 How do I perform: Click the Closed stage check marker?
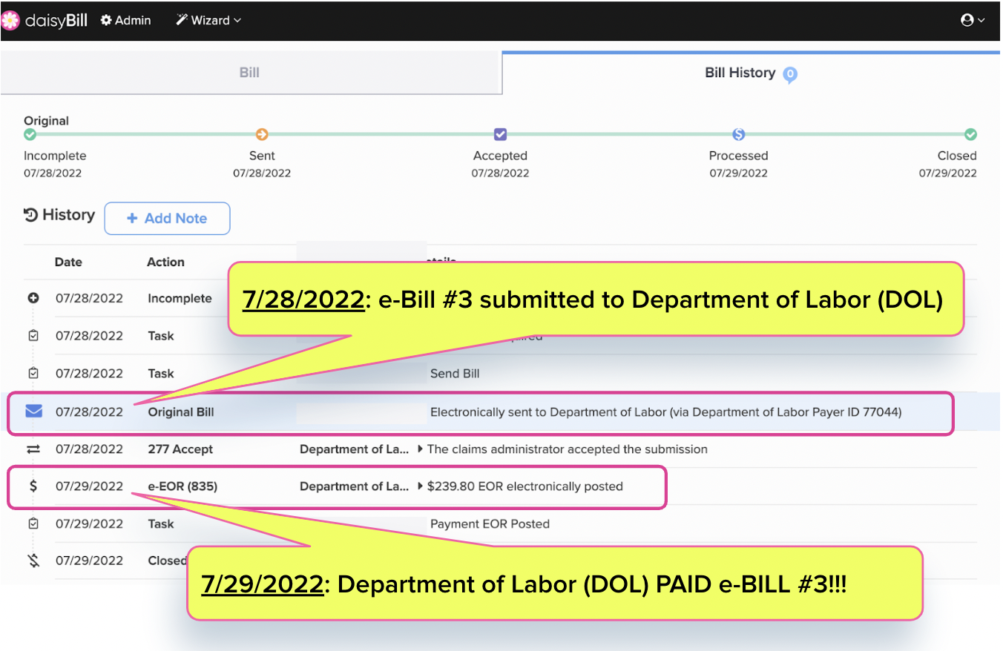970,134
